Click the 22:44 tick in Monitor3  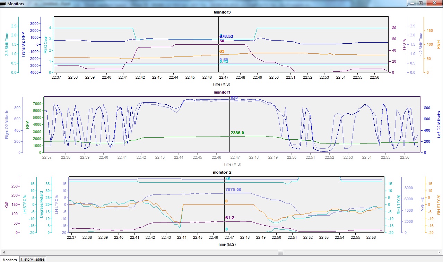coord(174,77)
